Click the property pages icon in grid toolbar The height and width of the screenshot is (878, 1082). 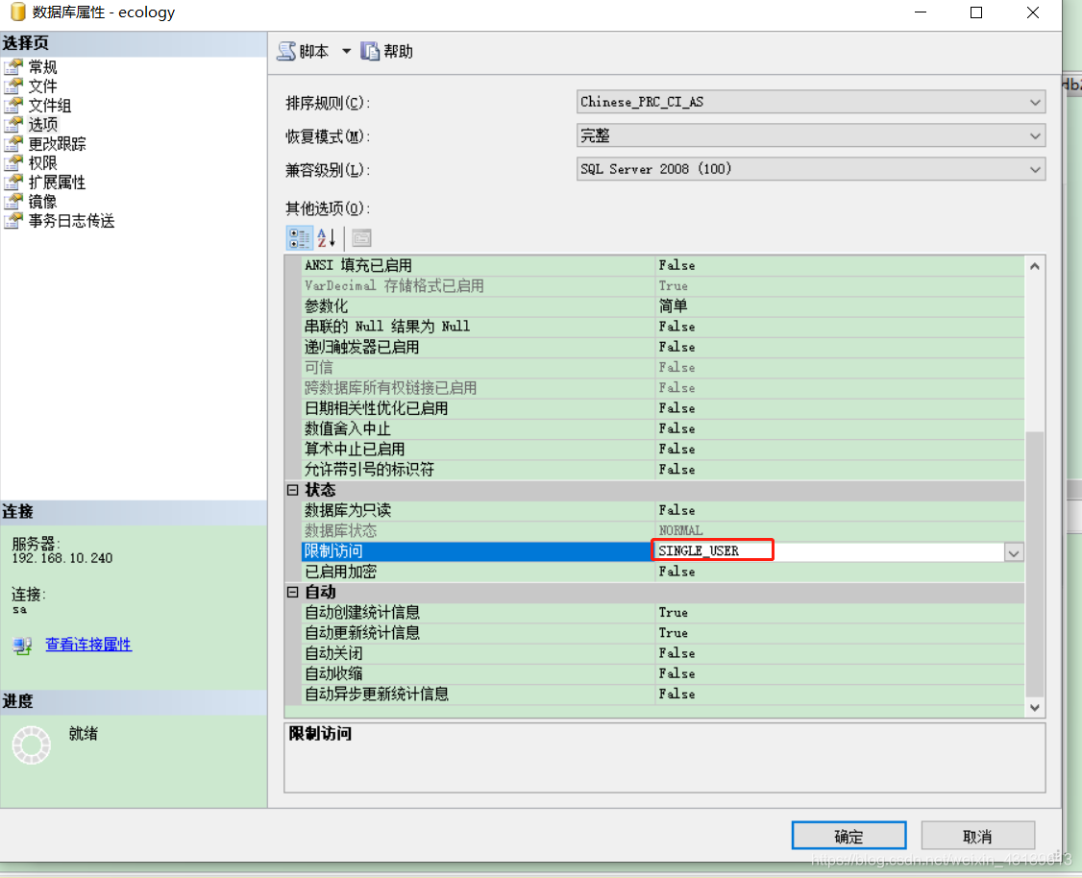(x=361, y=238)
